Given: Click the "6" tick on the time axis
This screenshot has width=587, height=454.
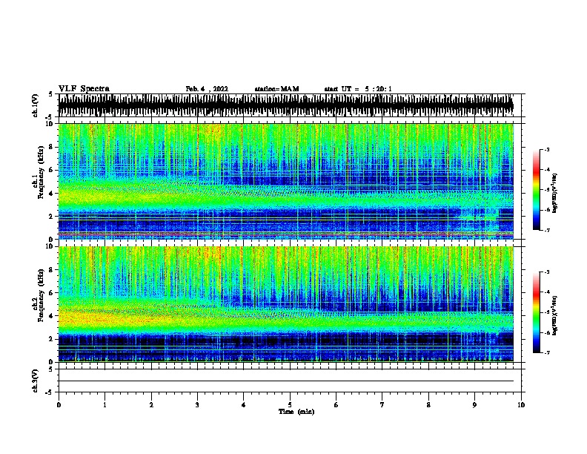Looking at the screenshot, I should pos(336,405).
